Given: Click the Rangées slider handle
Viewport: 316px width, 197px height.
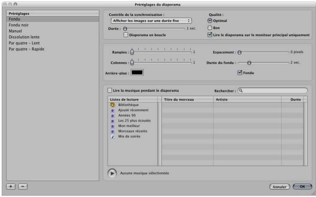Looking at the screenshot, I should point(132,52).
